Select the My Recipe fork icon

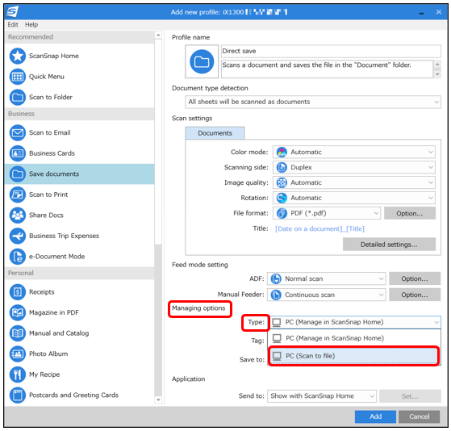click(18, 375)
